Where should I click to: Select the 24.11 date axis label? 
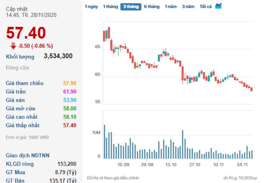[242, 165]
